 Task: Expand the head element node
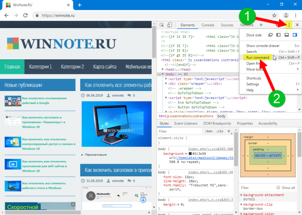coord(163,69)
